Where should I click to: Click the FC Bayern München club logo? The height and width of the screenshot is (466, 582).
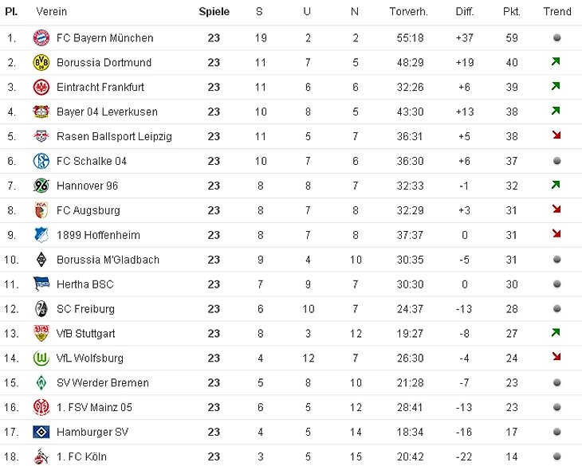(41, 37)
